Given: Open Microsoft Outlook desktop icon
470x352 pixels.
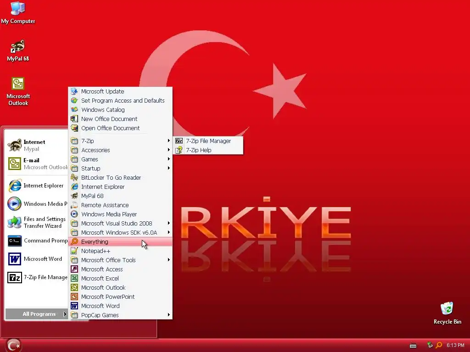Looking at the screenshot, I should [x=18, y=91].
